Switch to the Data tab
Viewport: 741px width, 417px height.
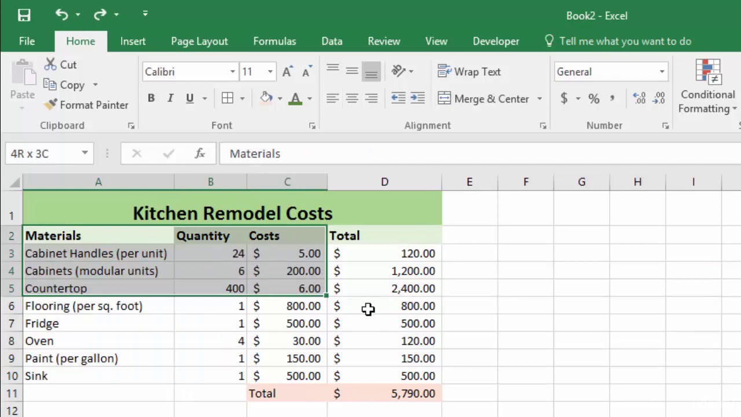332,41
